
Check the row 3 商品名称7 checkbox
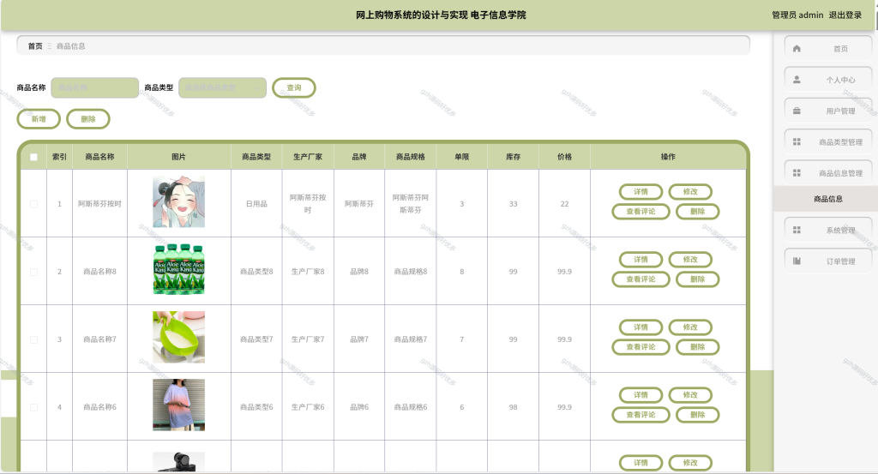tap(33, 339)
